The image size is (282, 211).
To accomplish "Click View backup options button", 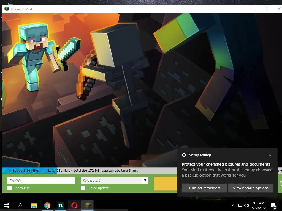I will pos(251,188).
